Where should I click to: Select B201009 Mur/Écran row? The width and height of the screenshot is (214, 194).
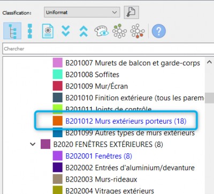coord(97,86)
